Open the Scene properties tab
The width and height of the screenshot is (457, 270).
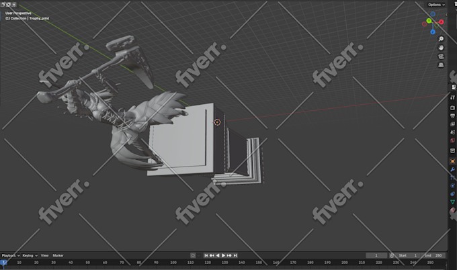pyautogui.click(x=452, y=132)
